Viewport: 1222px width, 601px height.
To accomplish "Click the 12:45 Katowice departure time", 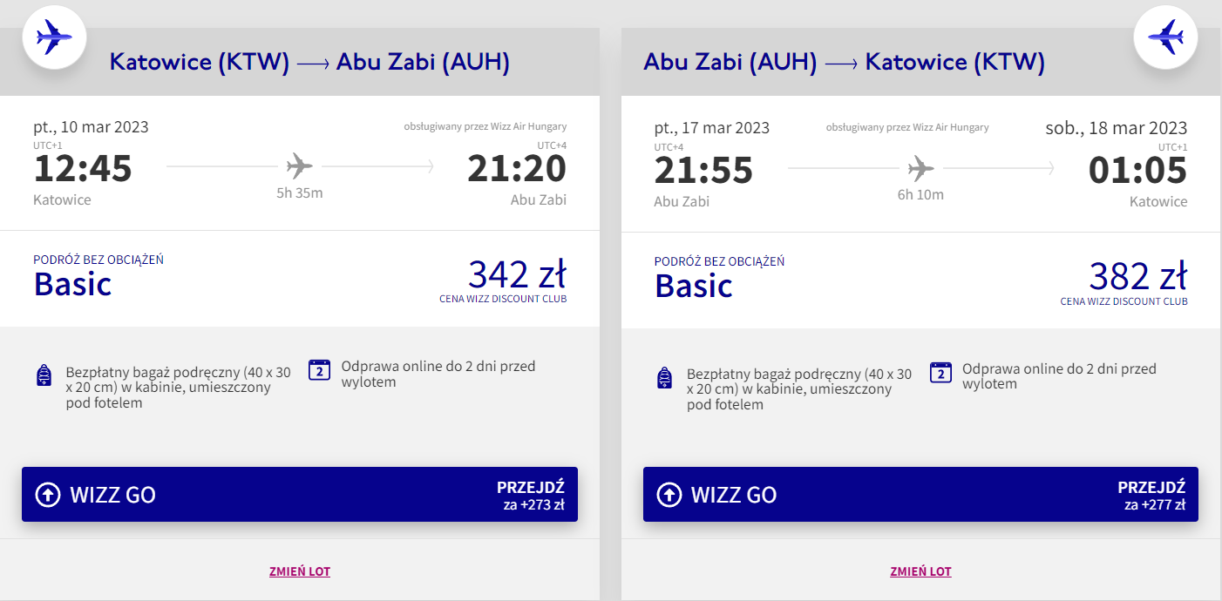I will click(83, 168).
